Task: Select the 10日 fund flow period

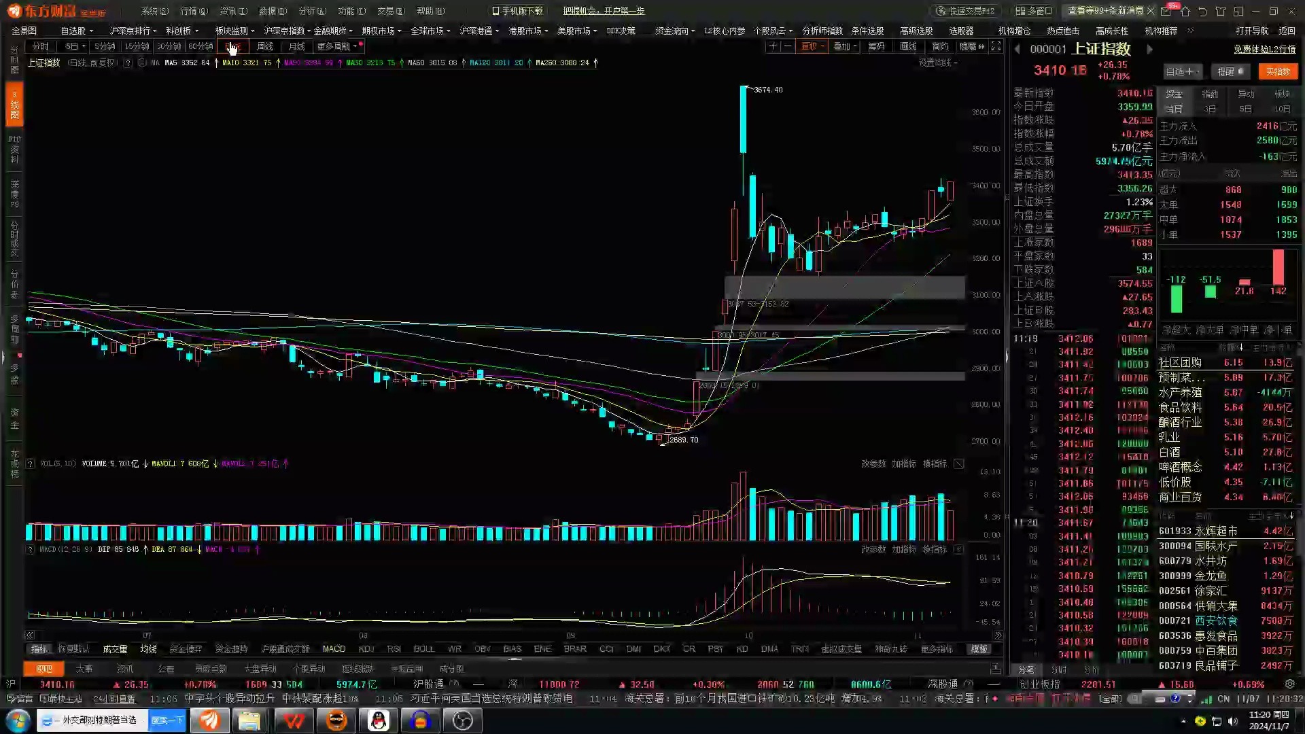Action: tap(1282, 109)
